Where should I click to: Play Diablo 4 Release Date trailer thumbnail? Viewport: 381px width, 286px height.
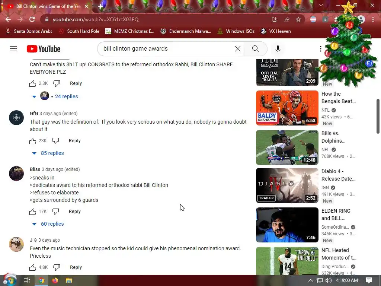(x=287, y=185)
